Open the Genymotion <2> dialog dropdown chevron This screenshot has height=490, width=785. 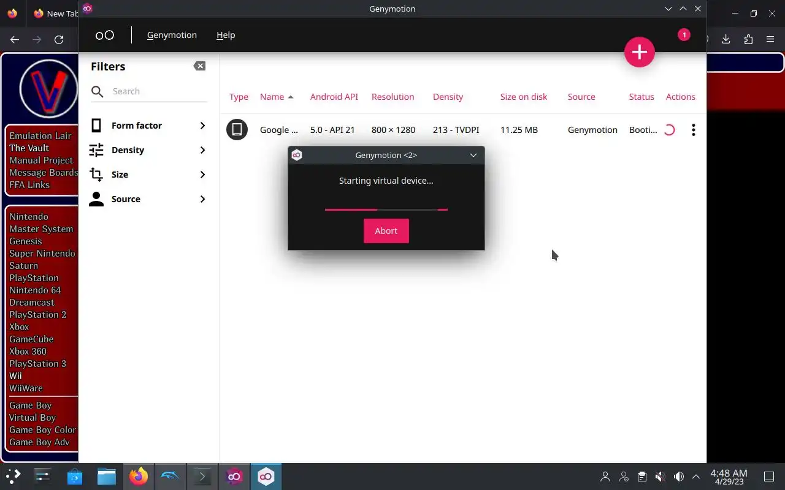473,155
